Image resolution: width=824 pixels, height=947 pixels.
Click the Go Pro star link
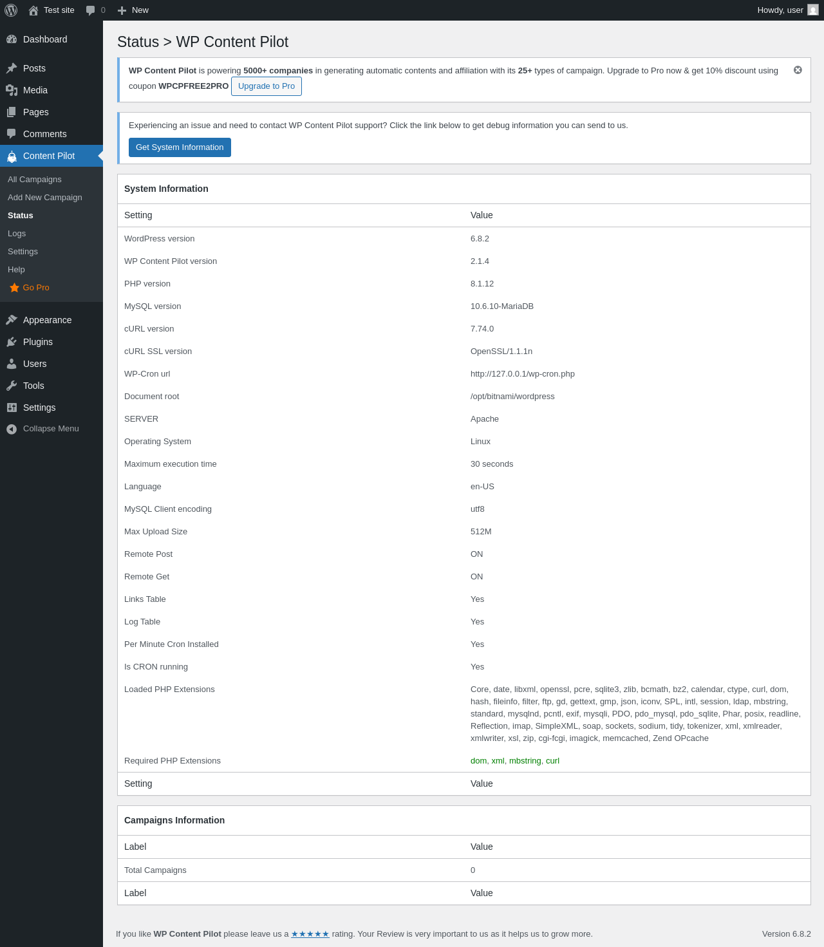coord(30,288)
